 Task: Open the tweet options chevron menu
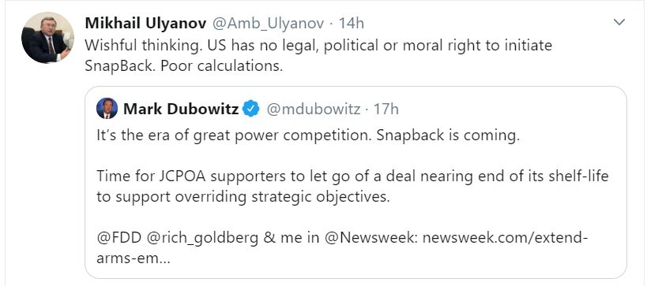619,22
